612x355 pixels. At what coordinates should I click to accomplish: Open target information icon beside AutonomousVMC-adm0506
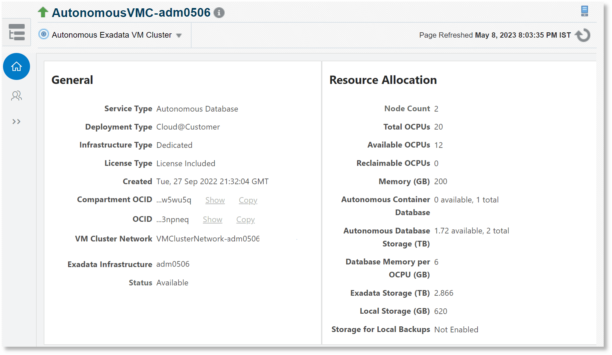coord(219,13)
